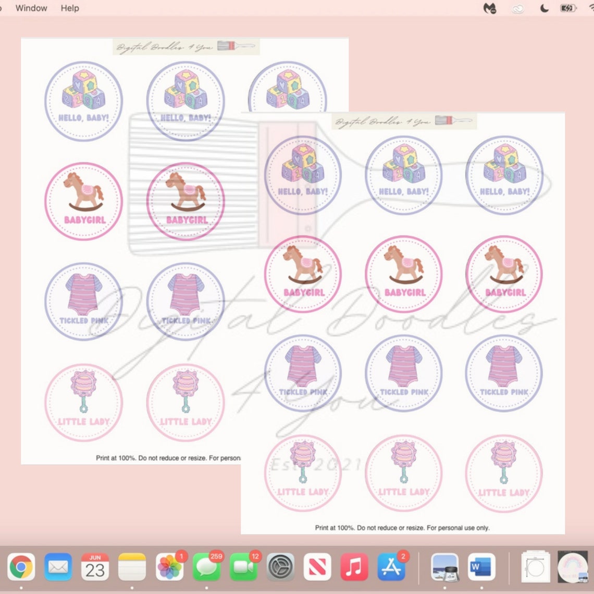Open the App Store in the dock

click(392, 567)
